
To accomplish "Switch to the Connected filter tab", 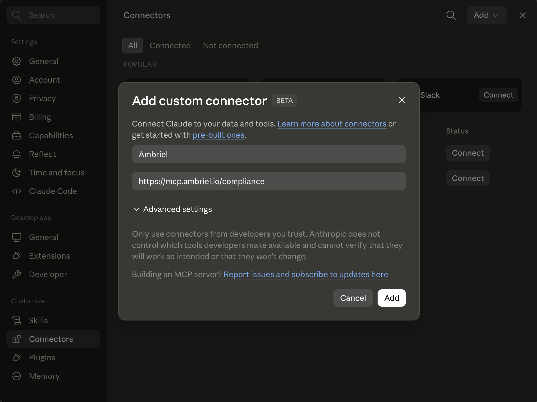I will (x=170, y=46).
